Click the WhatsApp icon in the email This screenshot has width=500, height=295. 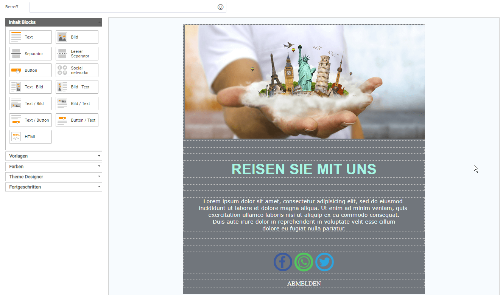(304, 262)
